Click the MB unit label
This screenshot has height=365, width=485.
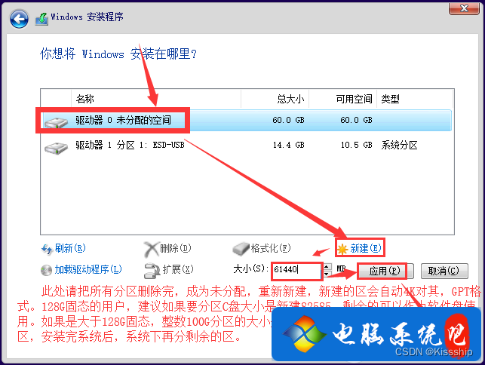tap(341, 268)
